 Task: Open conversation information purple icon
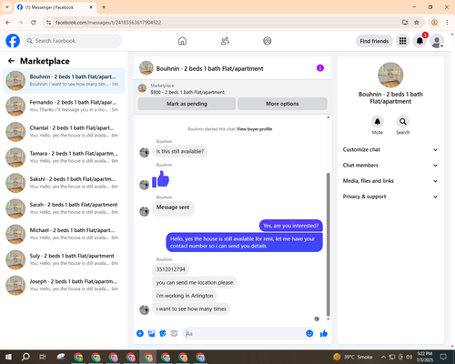coord(320,68)
